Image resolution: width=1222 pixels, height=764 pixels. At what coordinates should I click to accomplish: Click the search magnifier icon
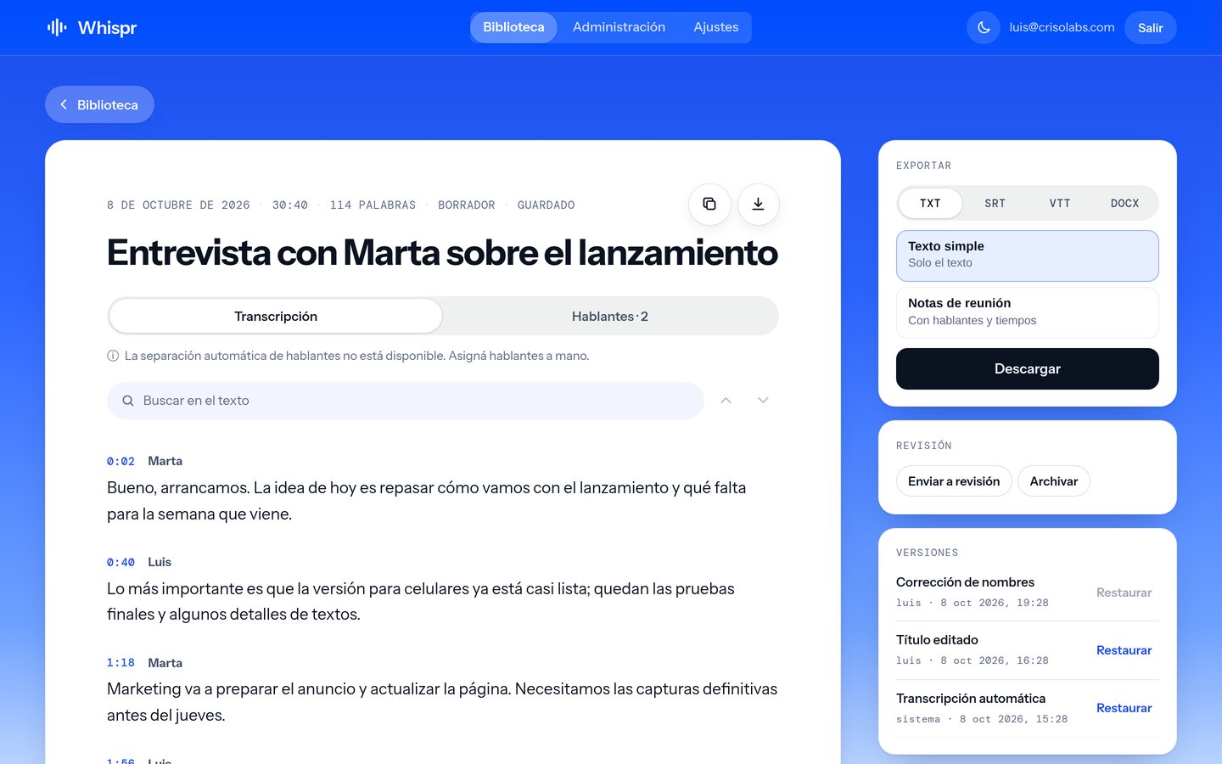click(128, 401)
